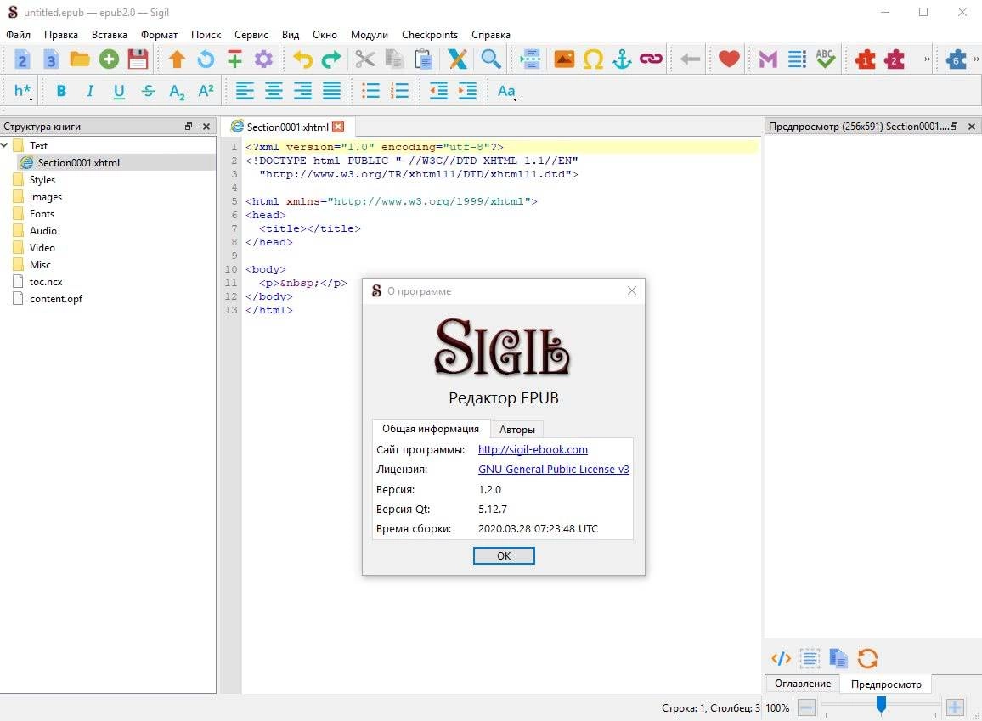
Task: Click the purple gear icon
Action: tap(263, 59)
